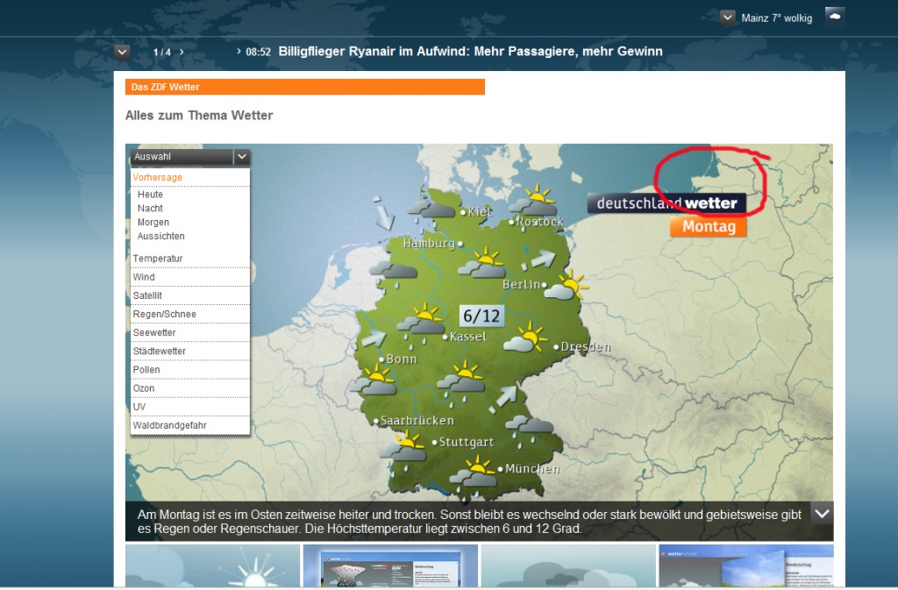Click the Alles zum Thema Wetter heading
Image resolution: width=898 pixels, height=590 pixels.
coord(199,115)
